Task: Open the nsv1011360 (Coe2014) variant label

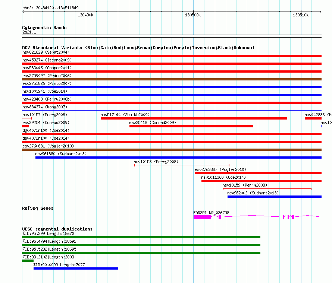Action: [x=223, y=177]
